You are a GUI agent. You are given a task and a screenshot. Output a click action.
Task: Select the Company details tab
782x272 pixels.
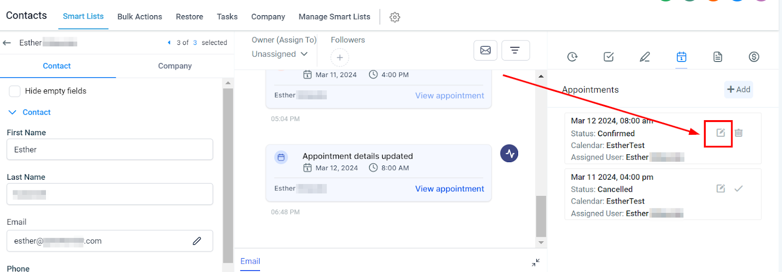[175, 66]
